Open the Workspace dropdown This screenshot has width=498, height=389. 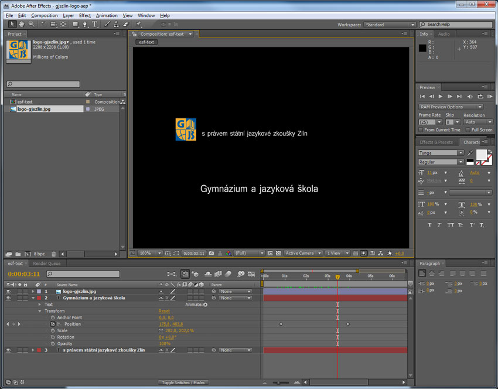point(390,25)
